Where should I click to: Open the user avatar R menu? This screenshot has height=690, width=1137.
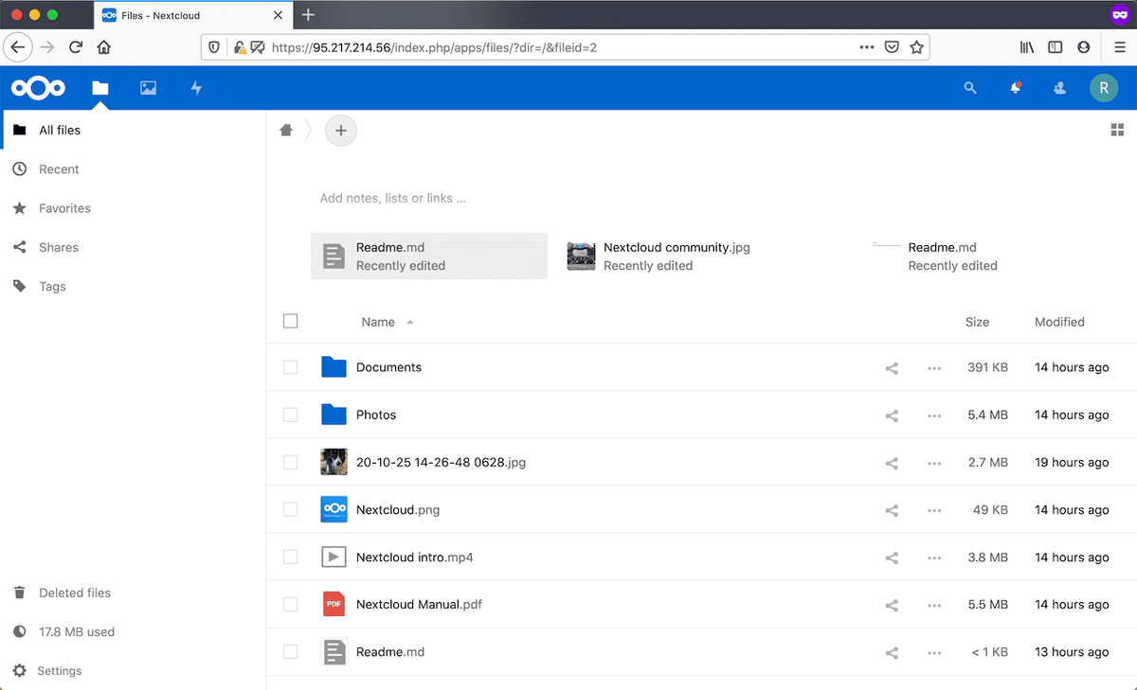click(1104, 88)
